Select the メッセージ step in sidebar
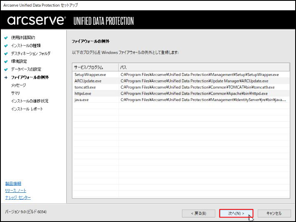The width and height of the screenshot is (296, 222). tap(18, 85)
